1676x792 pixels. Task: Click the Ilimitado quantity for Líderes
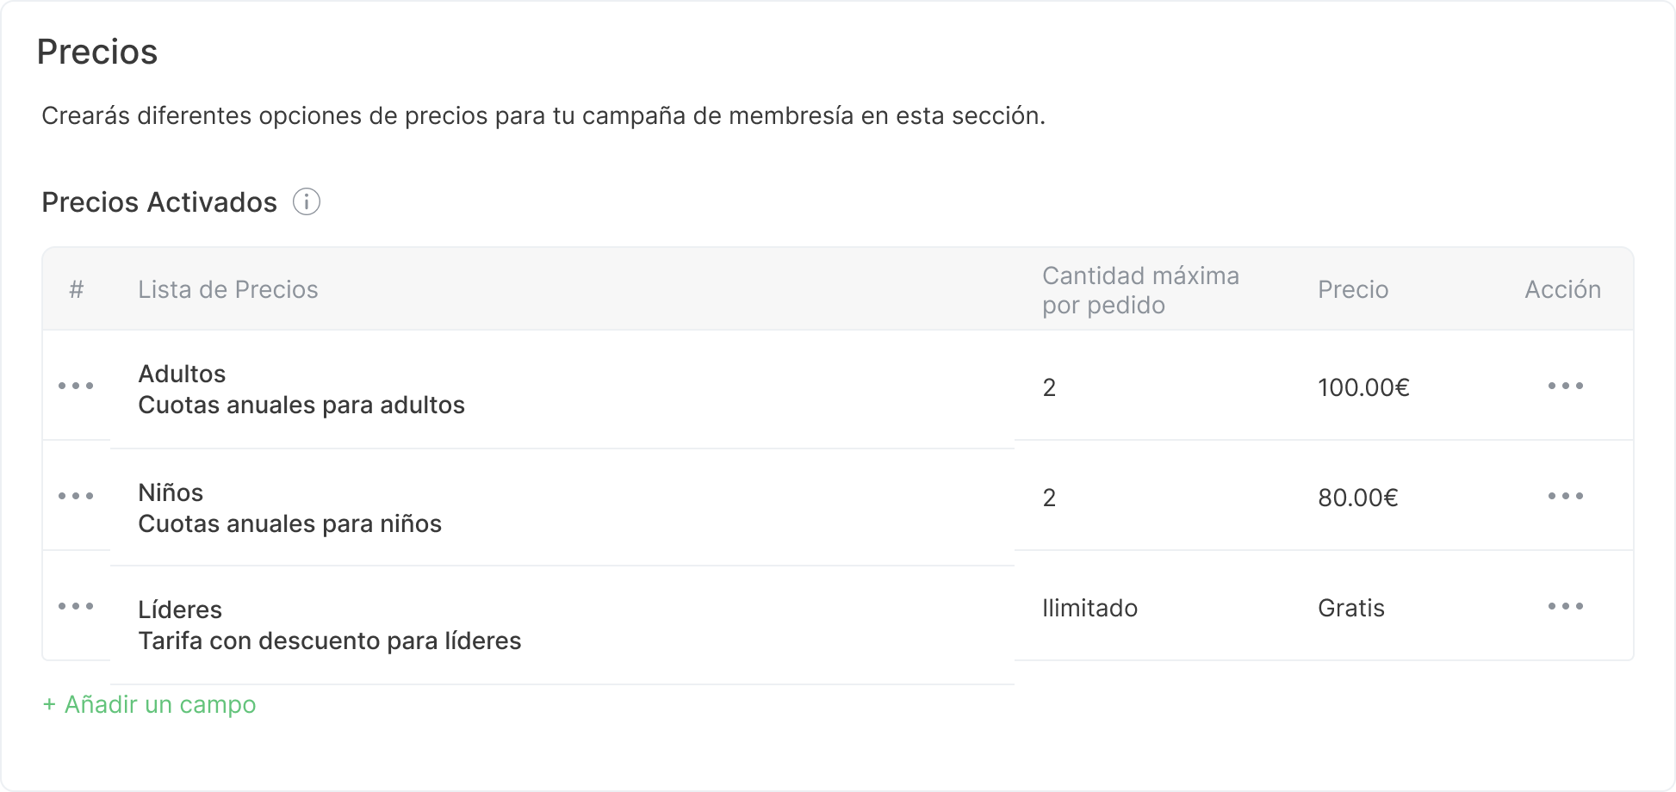pos(1089,607)
